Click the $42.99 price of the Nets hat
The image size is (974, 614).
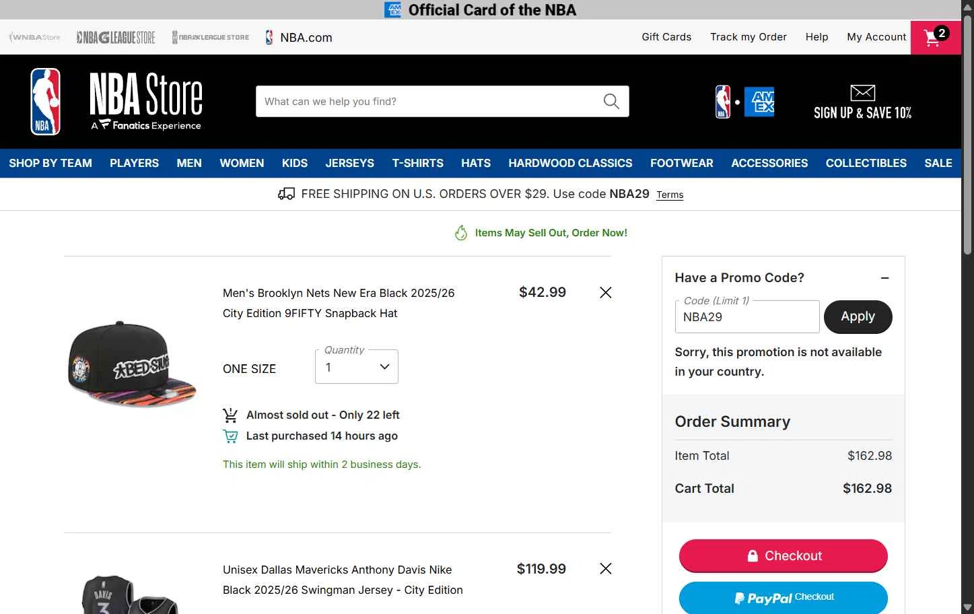click(543, 292)
